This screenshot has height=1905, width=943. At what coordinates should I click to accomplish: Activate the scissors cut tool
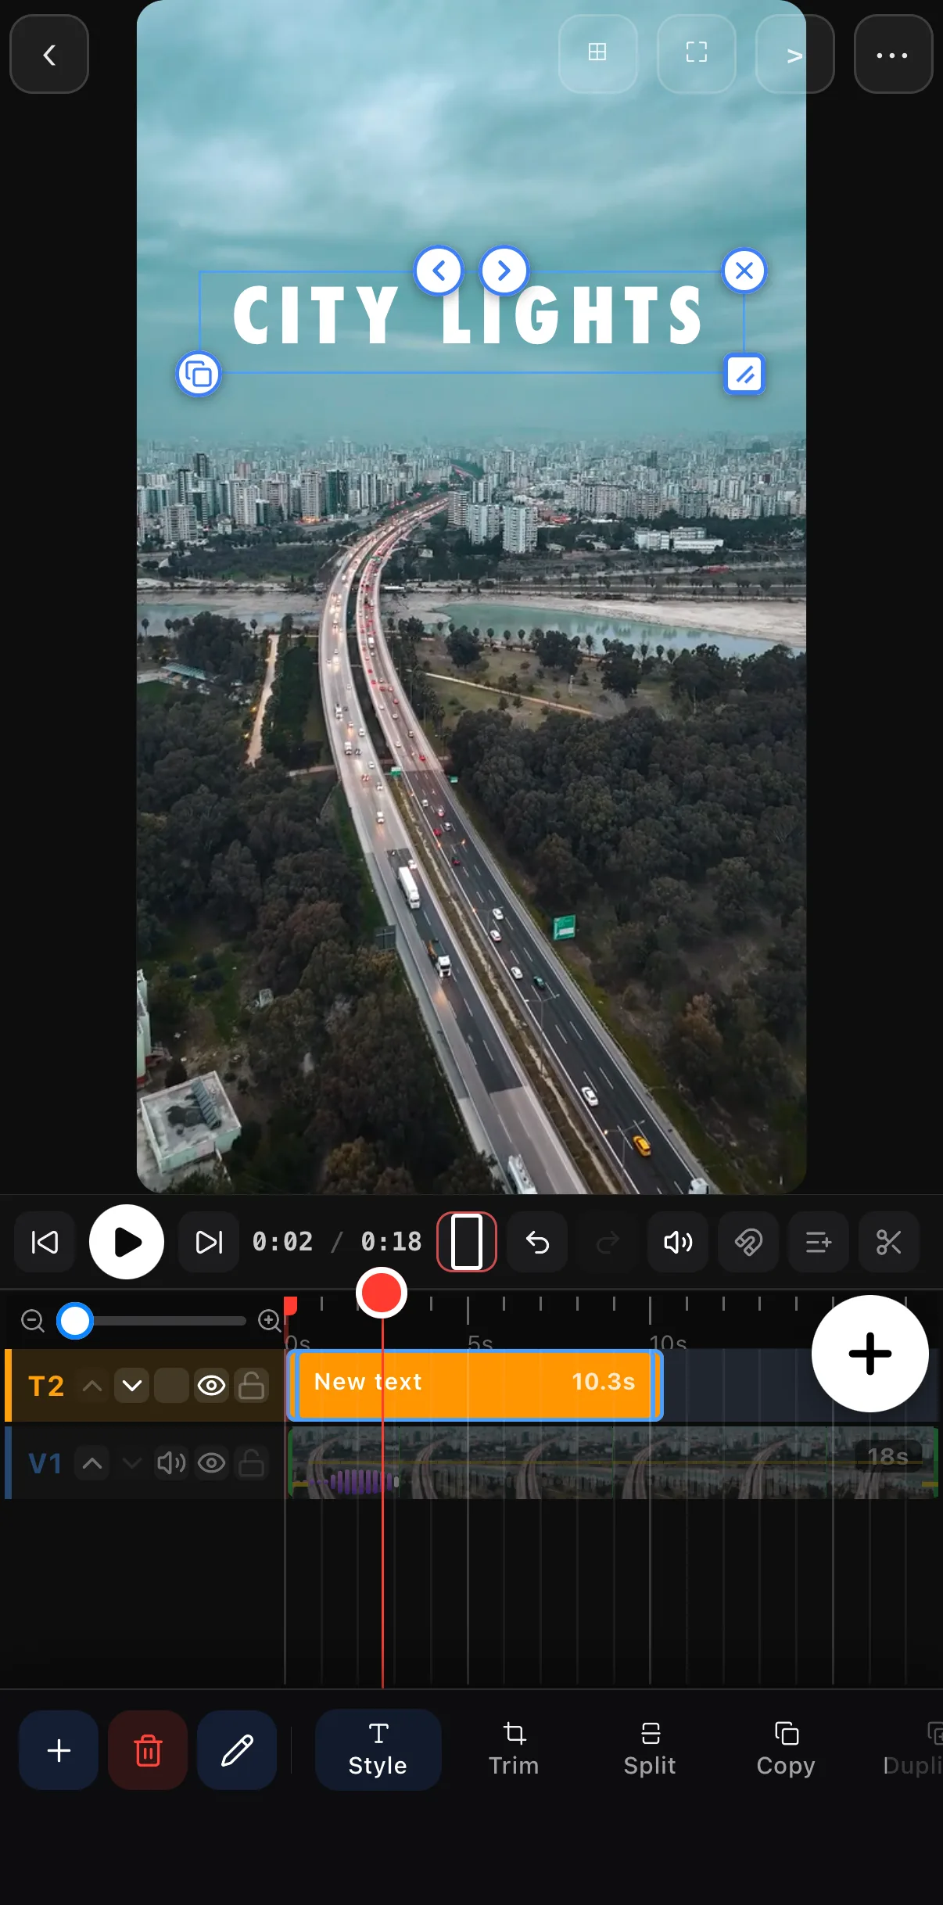click(889, 1242)
